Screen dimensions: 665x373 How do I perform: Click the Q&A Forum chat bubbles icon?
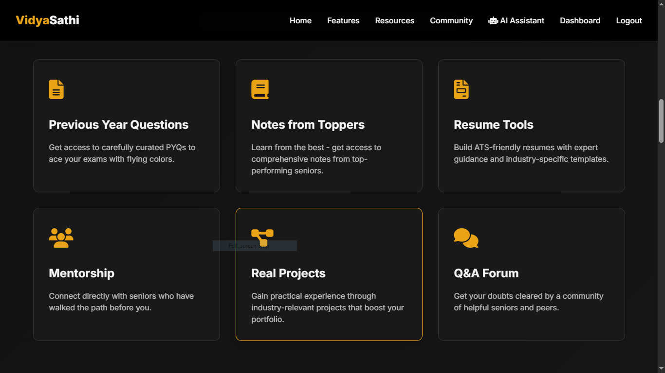466,238
